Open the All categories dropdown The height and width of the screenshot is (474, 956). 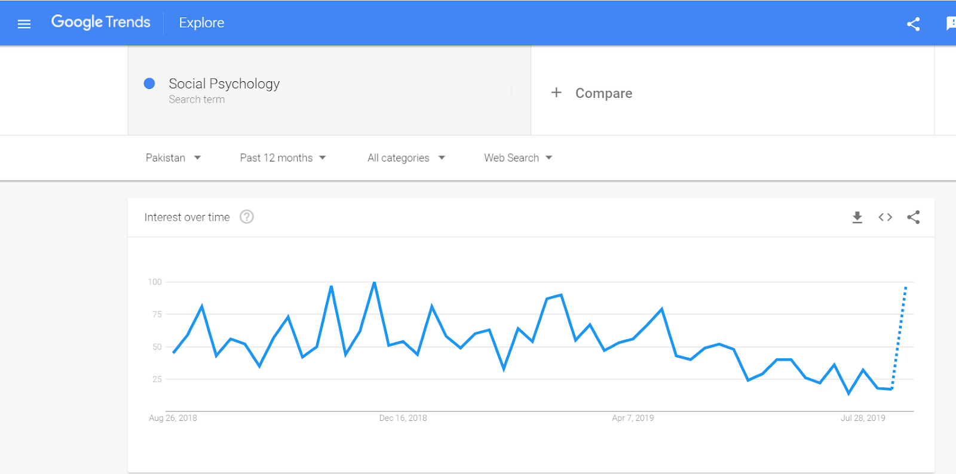click(406, 158)
